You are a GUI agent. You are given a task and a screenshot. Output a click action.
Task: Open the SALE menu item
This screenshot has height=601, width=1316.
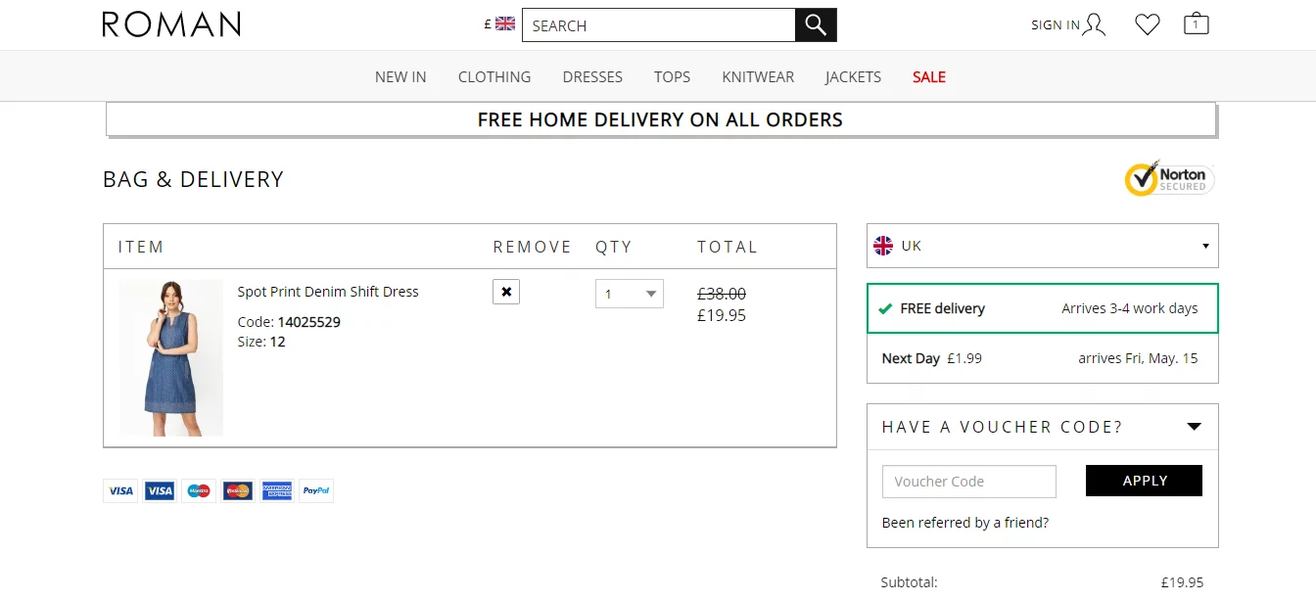coord(929,76)
